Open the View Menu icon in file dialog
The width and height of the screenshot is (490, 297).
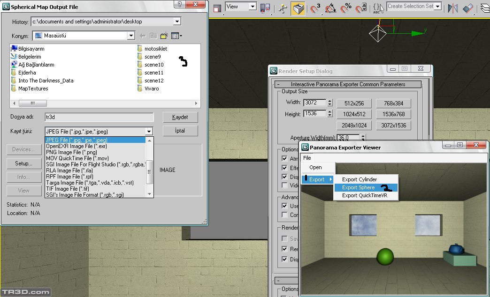coord(176,36)
